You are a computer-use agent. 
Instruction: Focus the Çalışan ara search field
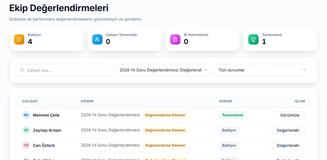pyautogui.click(x=65, y=70)
